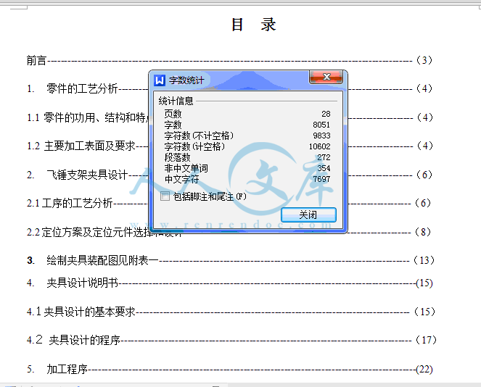Click the WPS icon in the dialog title bar

[x=160, y=80]
